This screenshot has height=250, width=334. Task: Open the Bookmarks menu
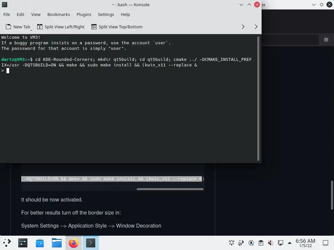pyautogui.click(x=59, y=14)
